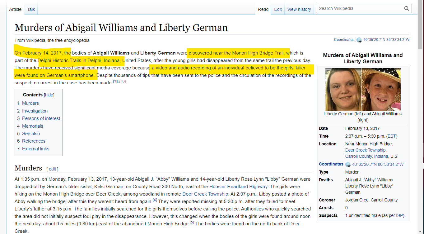Open Carroll County link in infobox

point(358,156)
